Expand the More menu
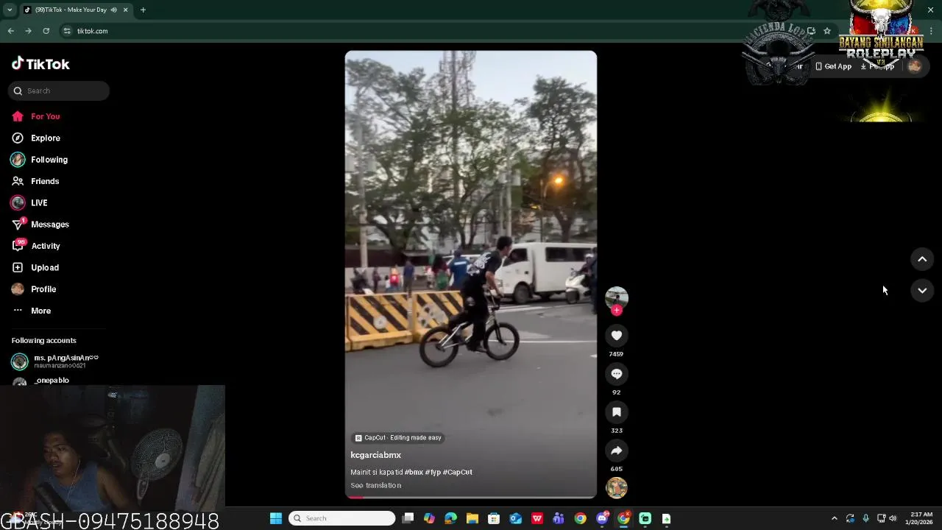942x530 pixels. [x=40, y=311]
